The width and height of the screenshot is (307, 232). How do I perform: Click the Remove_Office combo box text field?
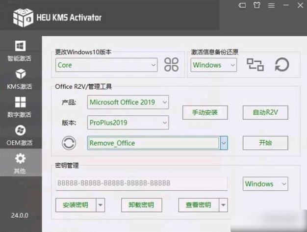153,143
